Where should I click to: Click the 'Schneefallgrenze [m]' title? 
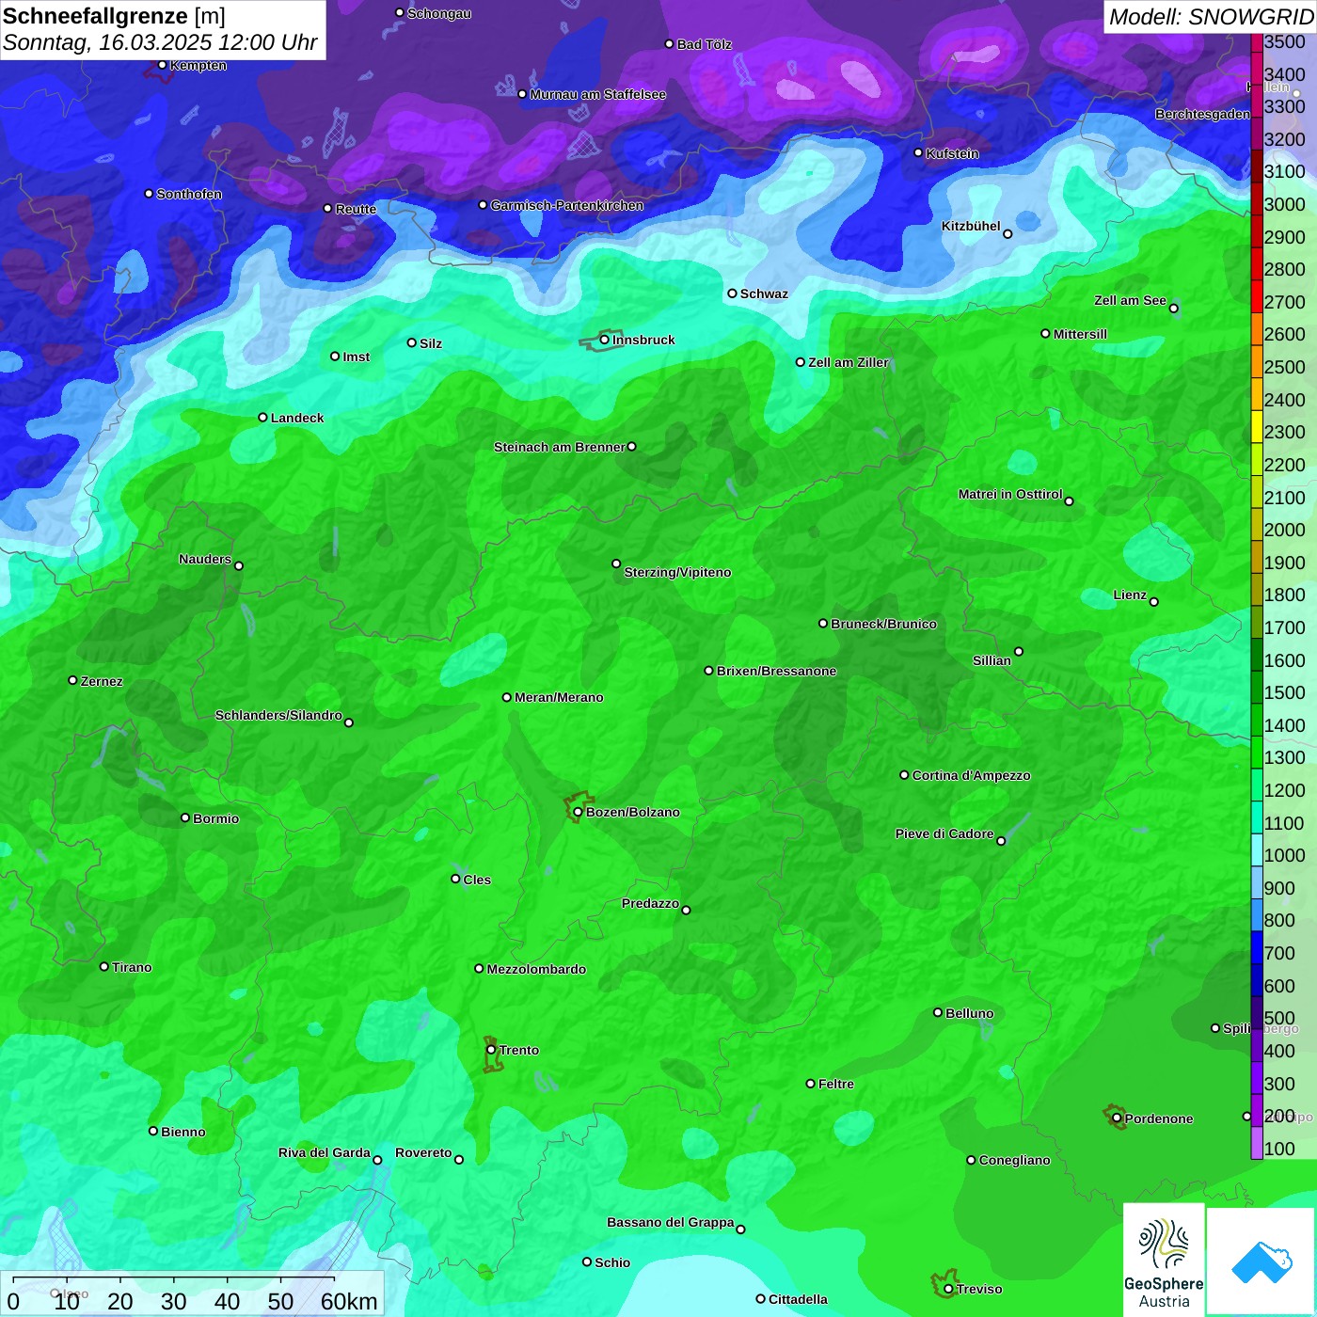click(114, 16)
